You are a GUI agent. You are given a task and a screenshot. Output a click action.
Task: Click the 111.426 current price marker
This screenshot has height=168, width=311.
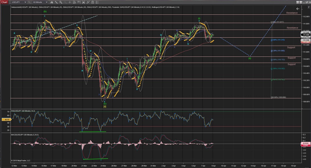coord(305,35)
